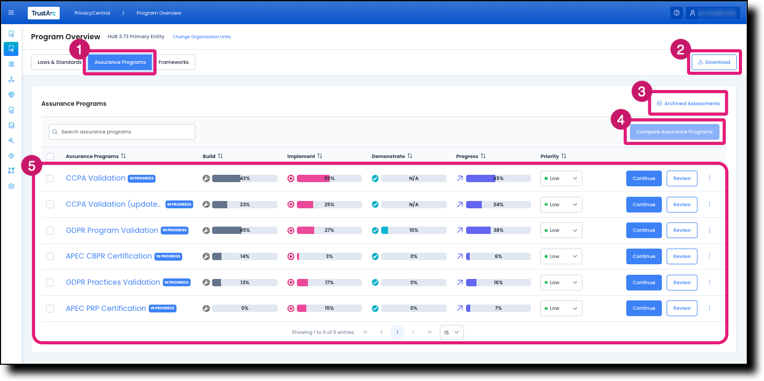Open the settings gear in sidebar
Viewport: 764px width, 381px height.
[x=11, y=186]
